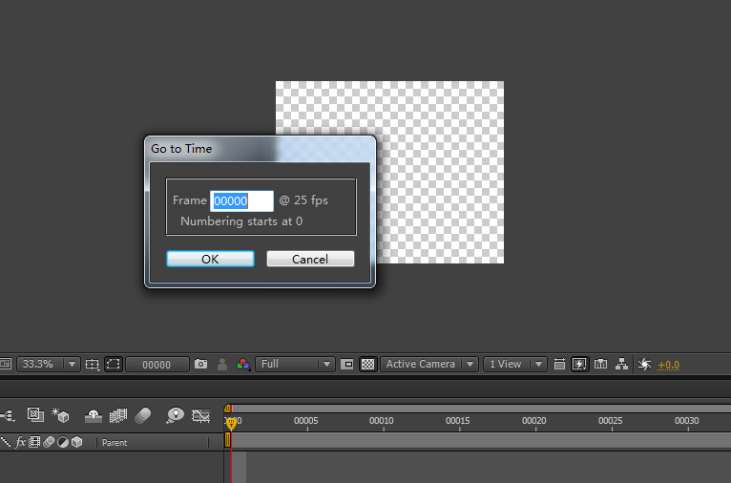Click the Reset Exposure aperture icon
Screen dimensions: 731x483
[x=645, y=364]
